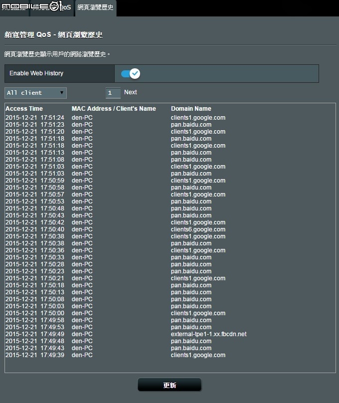Image resolution: width=339 pixels, height=403 pixels.
Task: Click den-PC client in 17:49:39 row
Action: (x=82, y=355)
